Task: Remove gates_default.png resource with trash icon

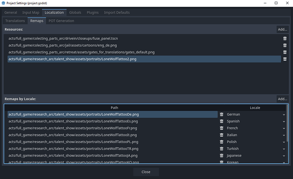Action: coord(285,52)
